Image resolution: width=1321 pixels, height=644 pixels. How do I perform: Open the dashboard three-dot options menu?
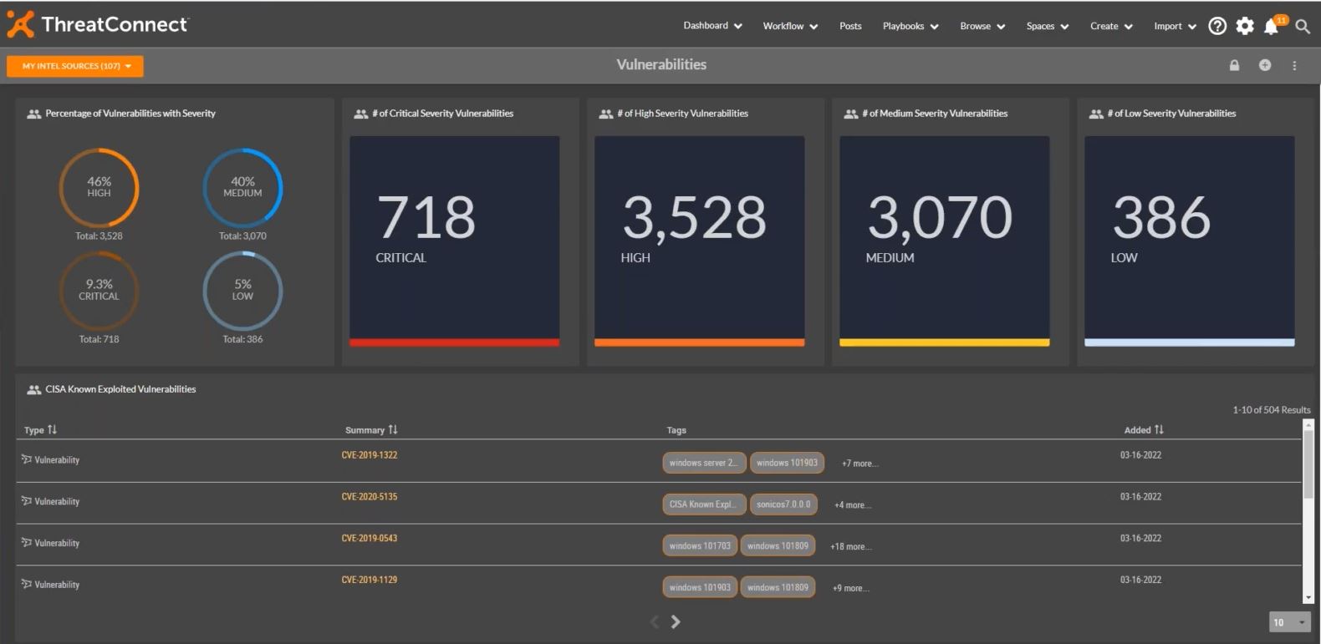click(x=1294, y=65)
